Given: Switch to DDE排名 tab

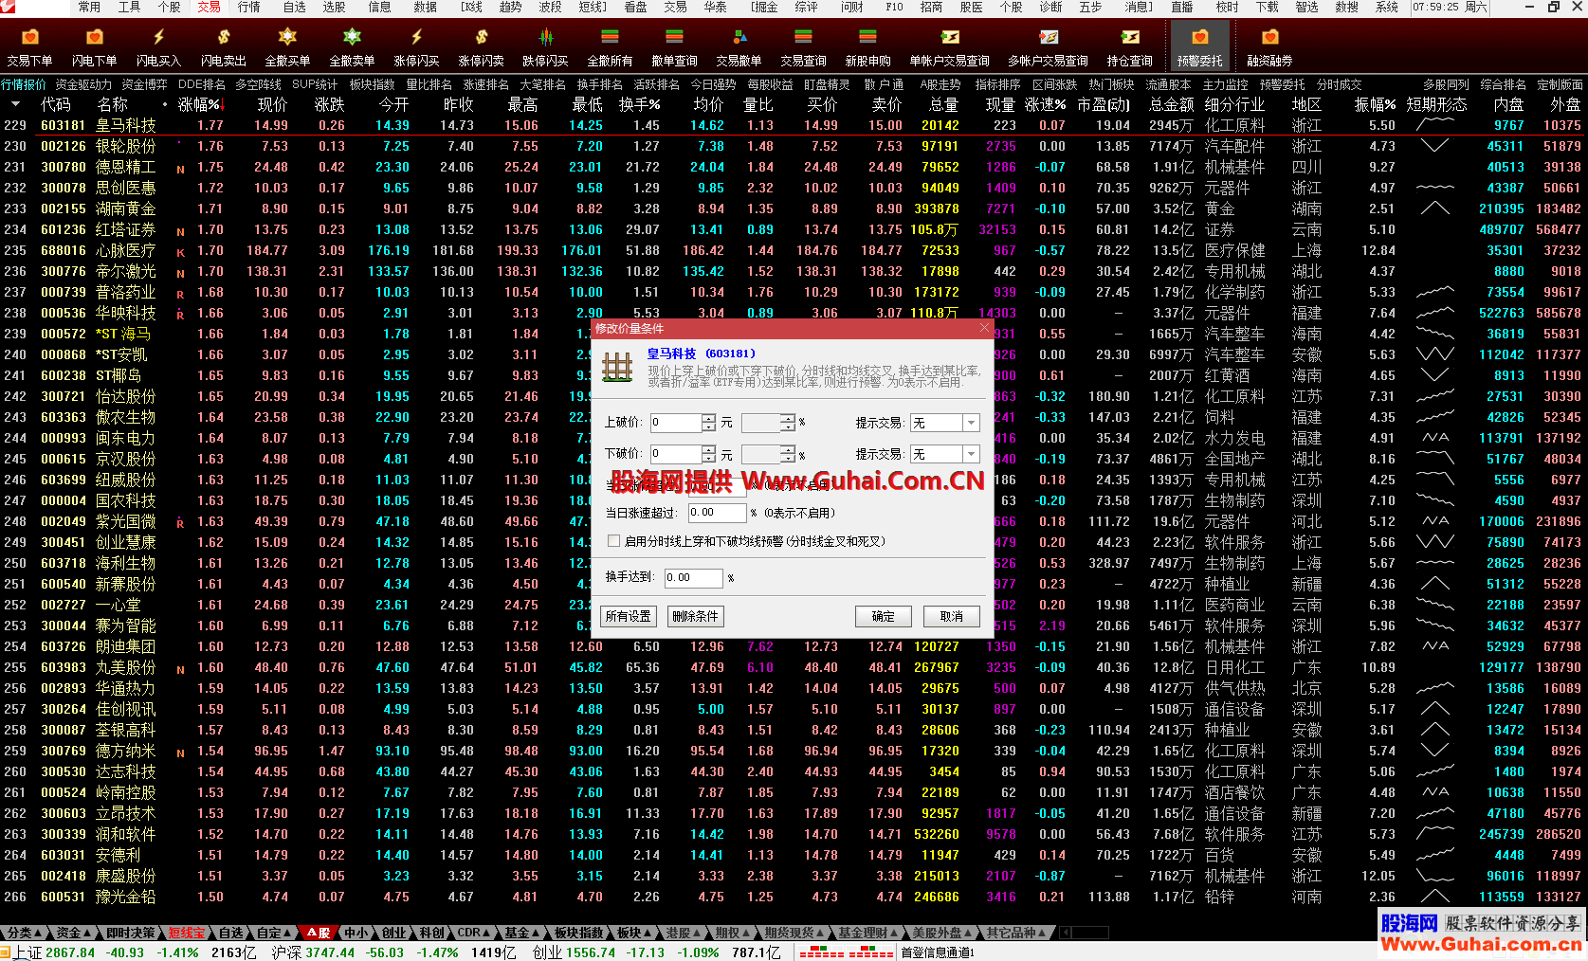Looking at the screenshot, I should point(202,84).
